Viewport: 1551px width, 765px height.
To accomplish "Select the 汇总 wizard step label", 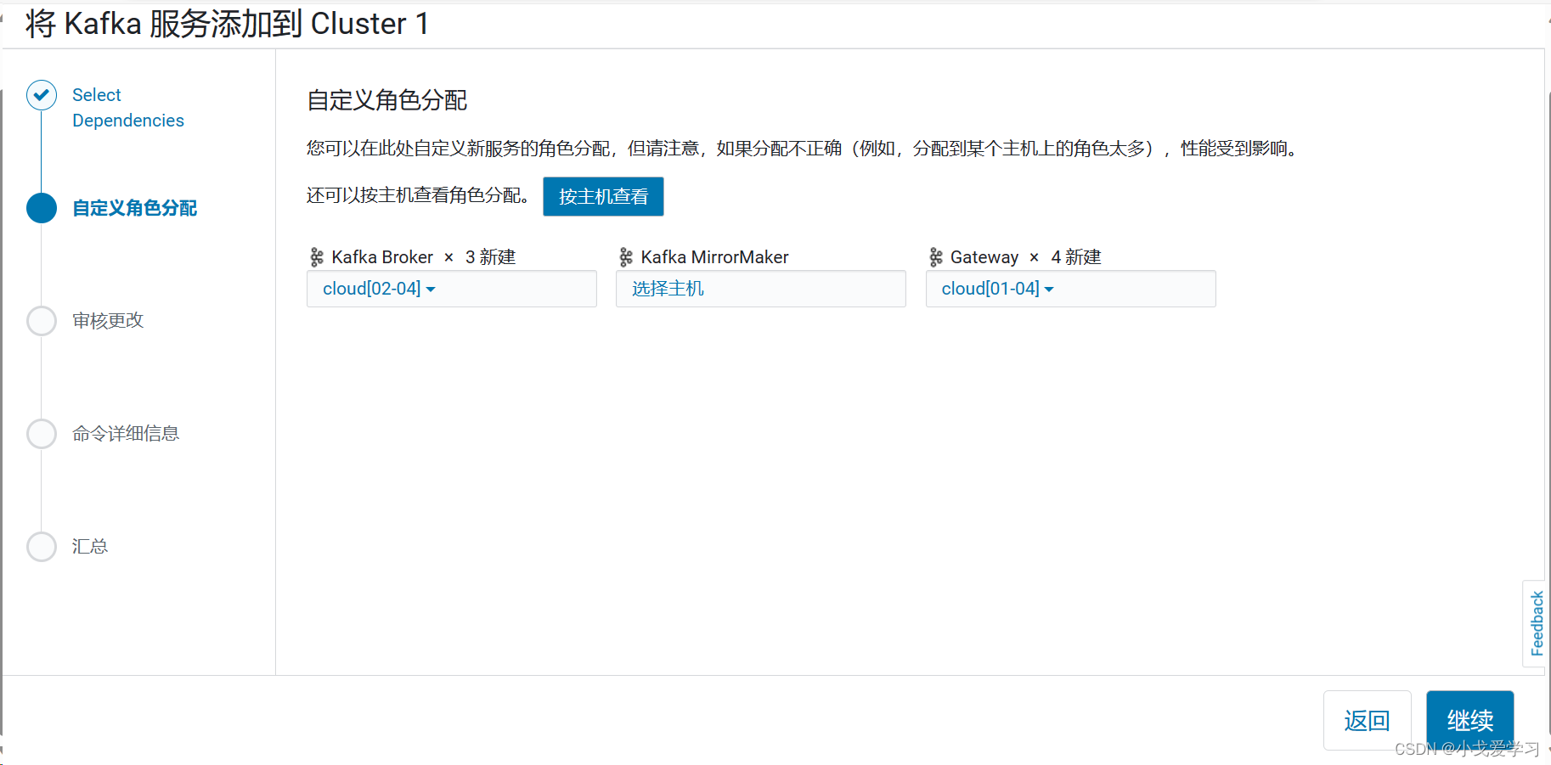I will point(90,547).
